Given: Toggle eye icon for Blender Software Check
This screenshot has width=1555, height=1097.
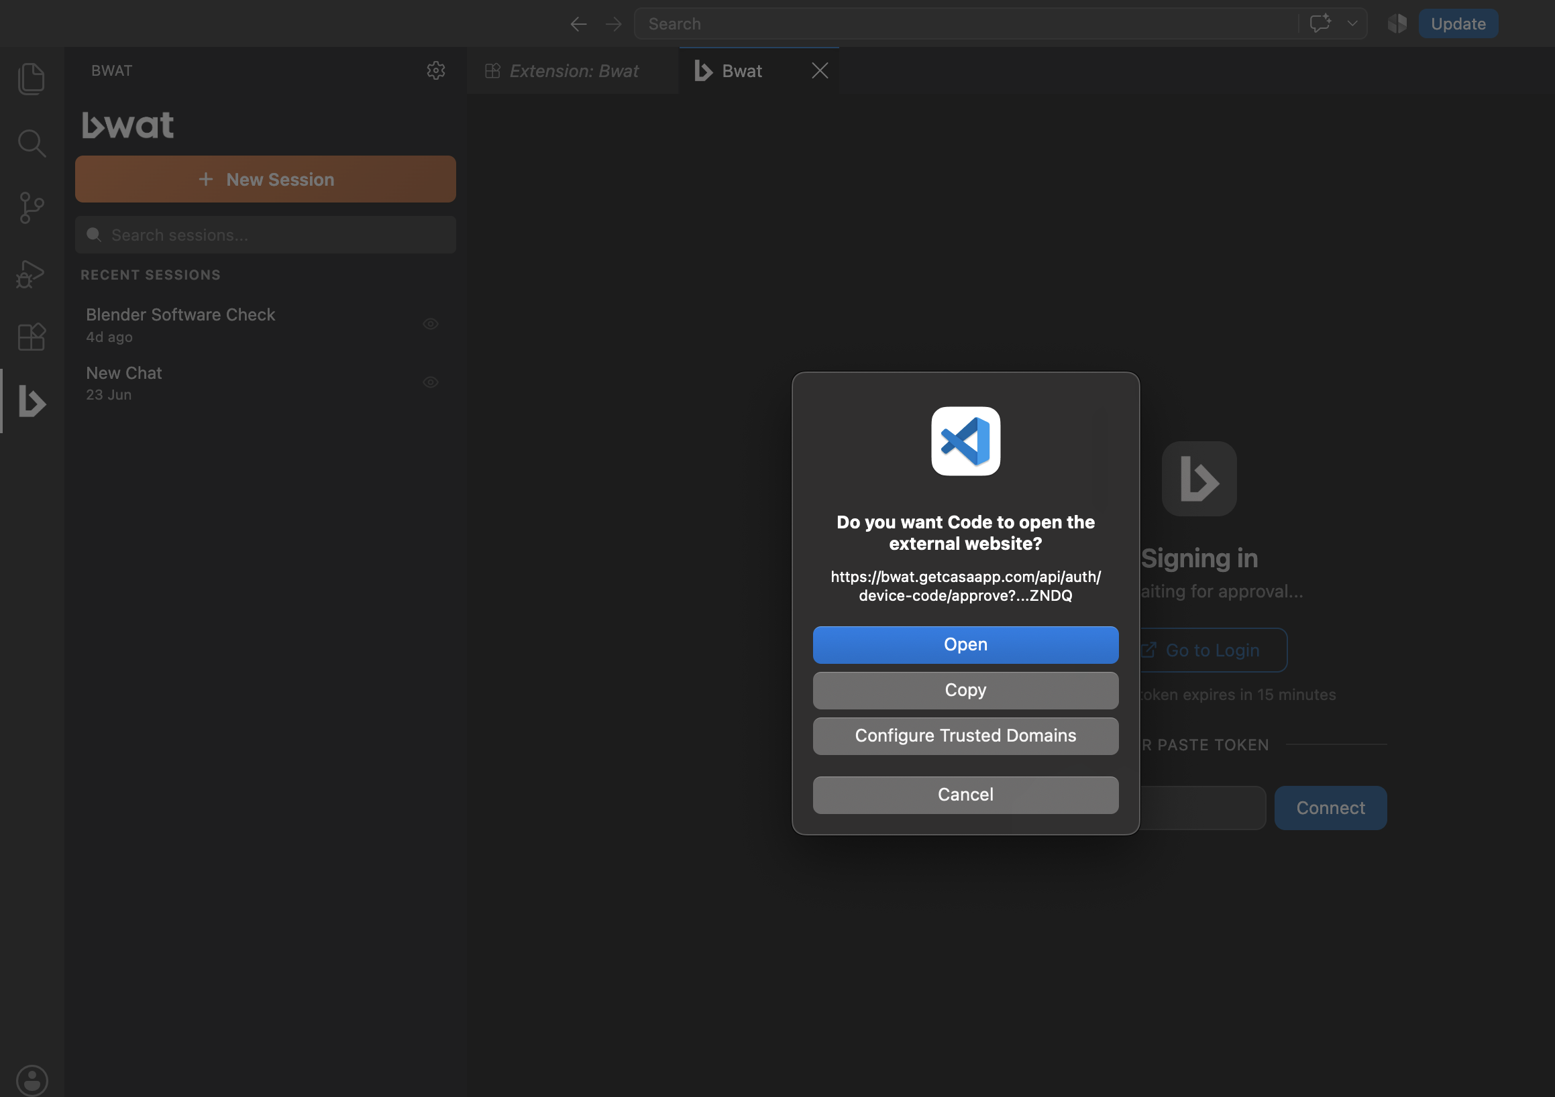Looking at the screenshot, I should (430, 324).
